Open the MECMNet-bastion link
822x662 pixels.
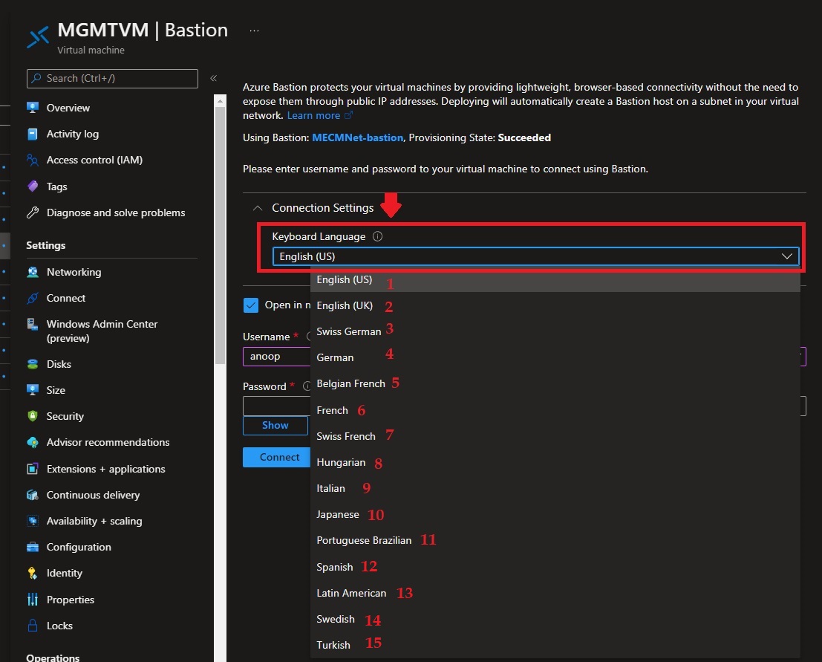pyautogui.click(x=357, y=137)
